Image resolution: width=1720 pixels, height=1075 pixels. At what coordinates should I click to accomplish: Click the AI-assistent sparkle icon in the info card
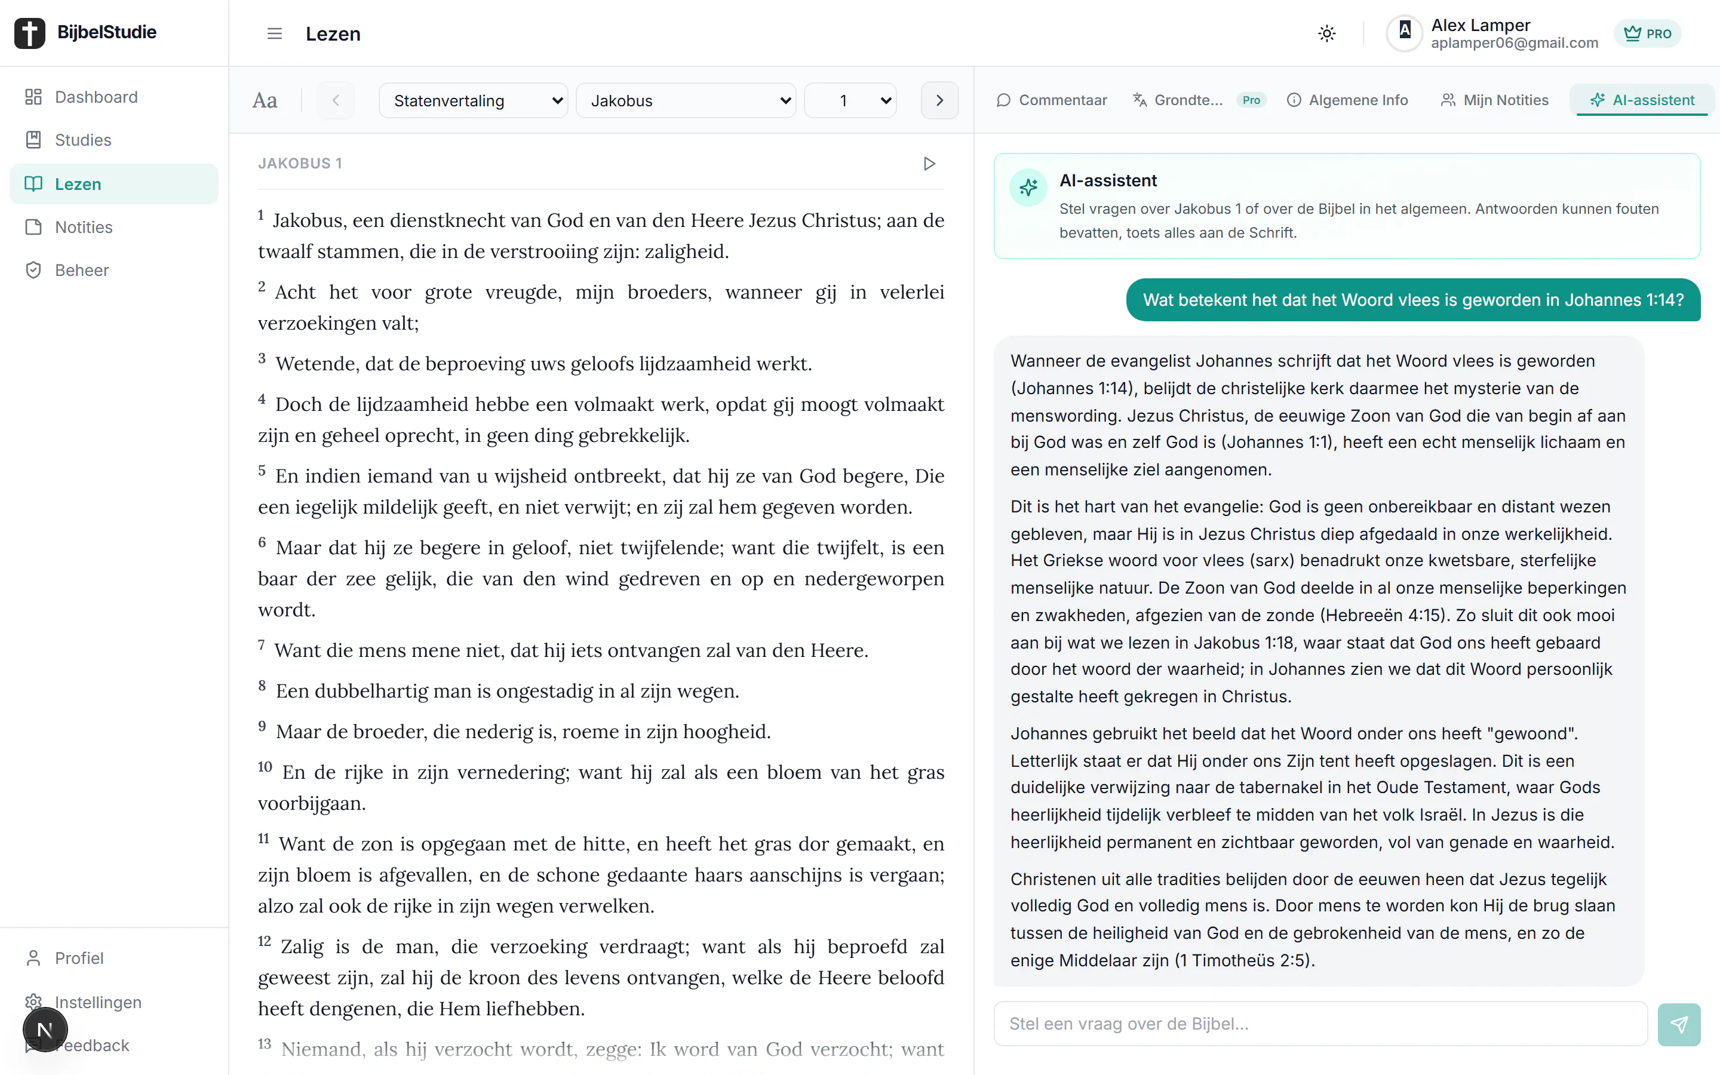(x=1028, y=187)
